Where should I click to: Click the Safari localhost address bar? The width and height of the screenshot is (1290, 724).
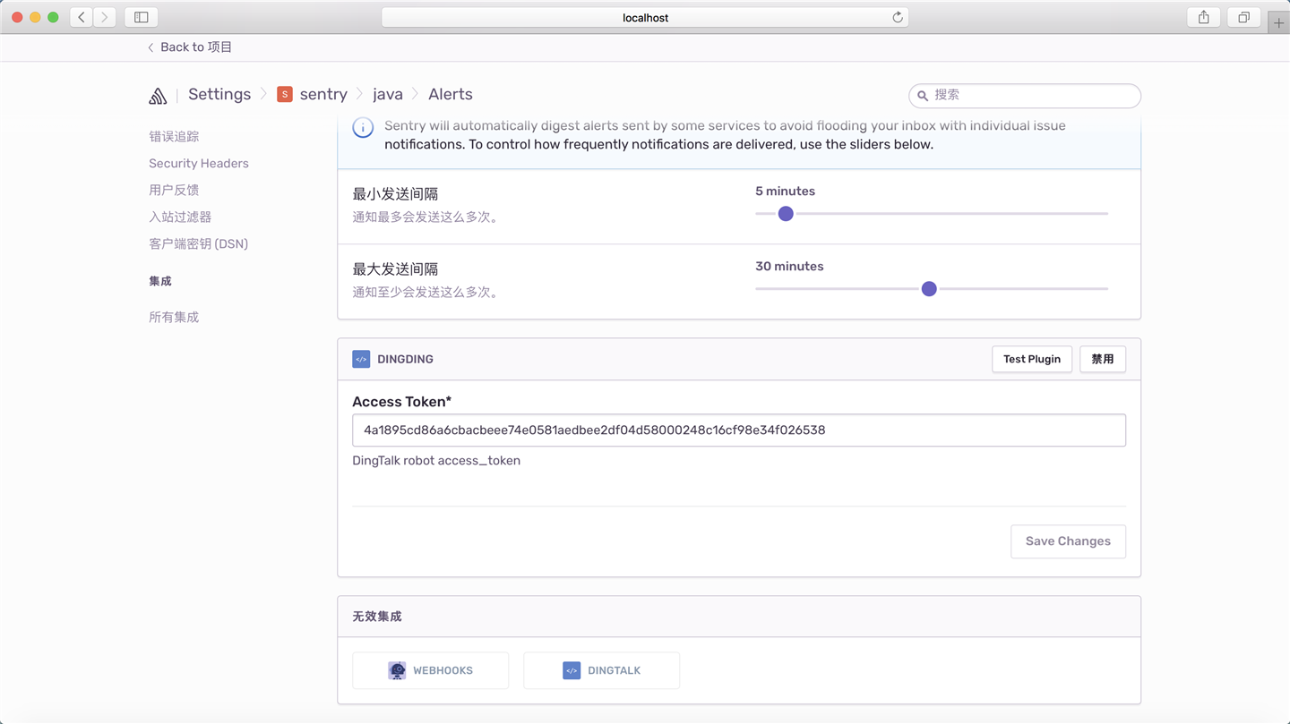tap(645, 17)
